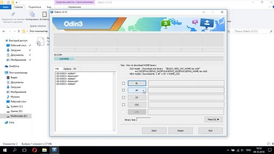Click the CP file path field
274x154 pixels.
tap(186, 98)
